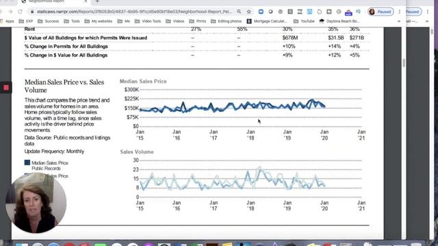Image resolution: width=438 pixels, height=246 pixels.
Task: Click '% Change in $ Value for All Buildings' label
Action: [66, 55]
